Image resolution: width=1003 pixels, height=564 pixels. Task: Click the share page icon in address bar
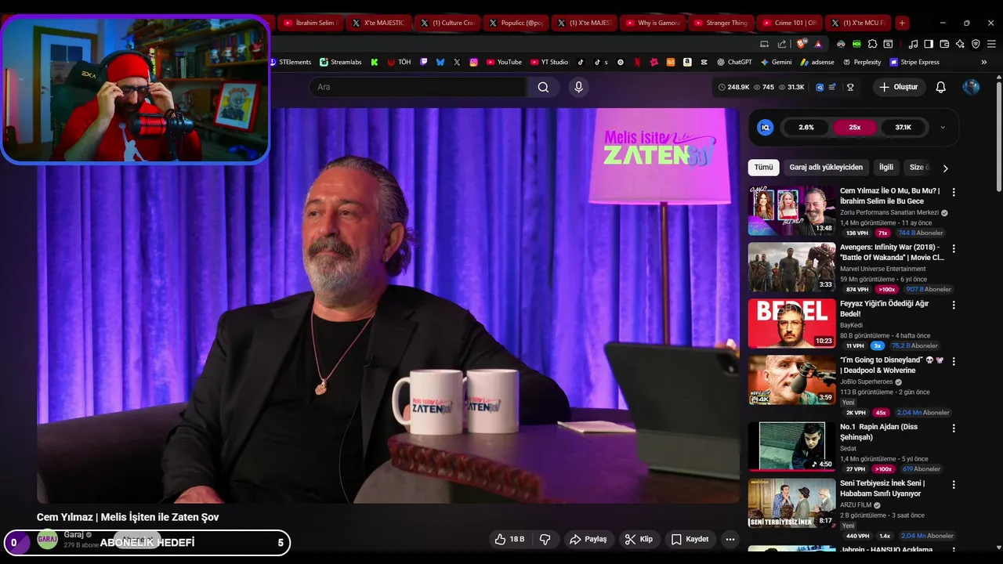pyautogui.click(x=781, y=44)
